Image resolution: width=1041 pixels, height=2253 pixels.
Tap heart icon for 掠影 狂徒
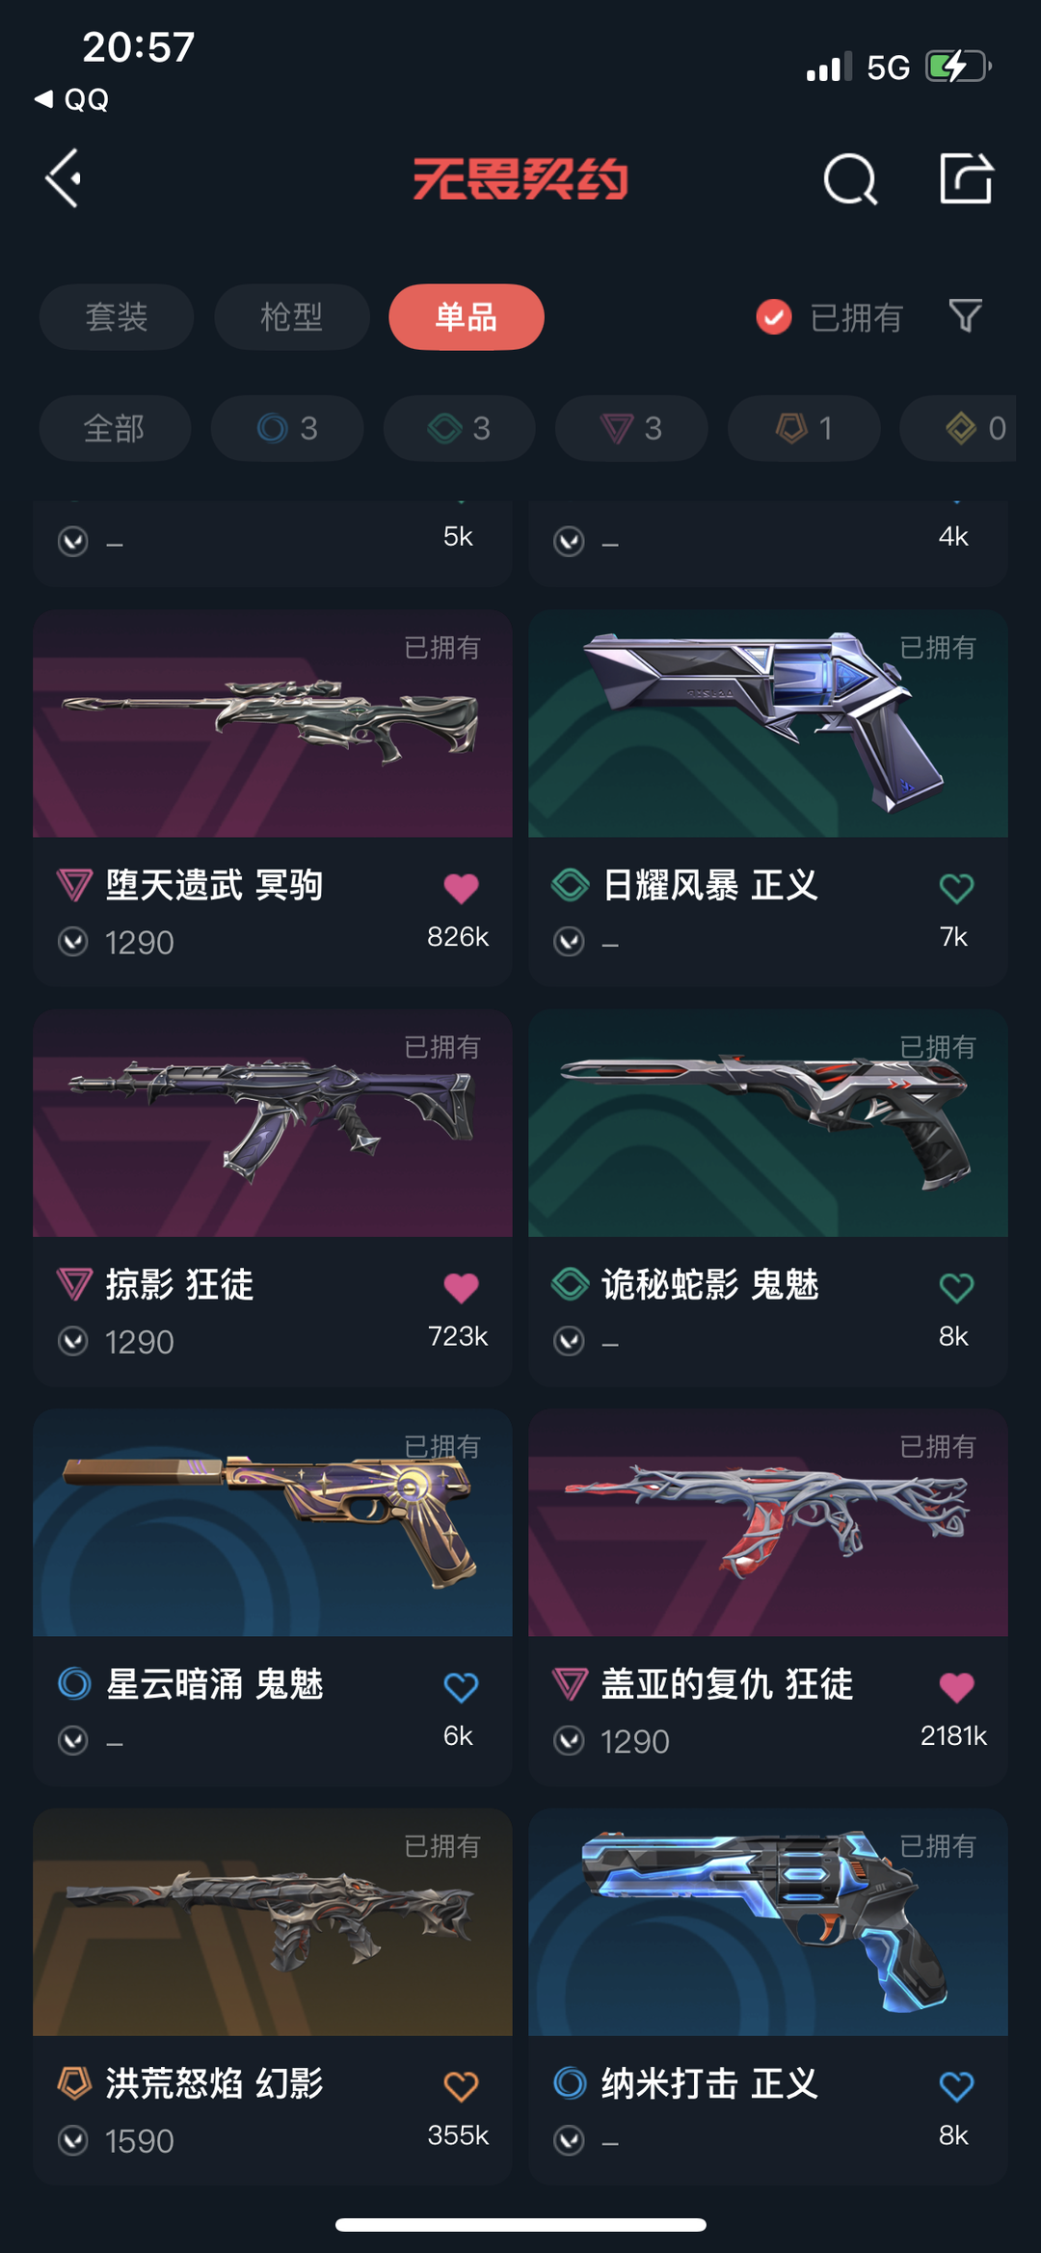461,1287
